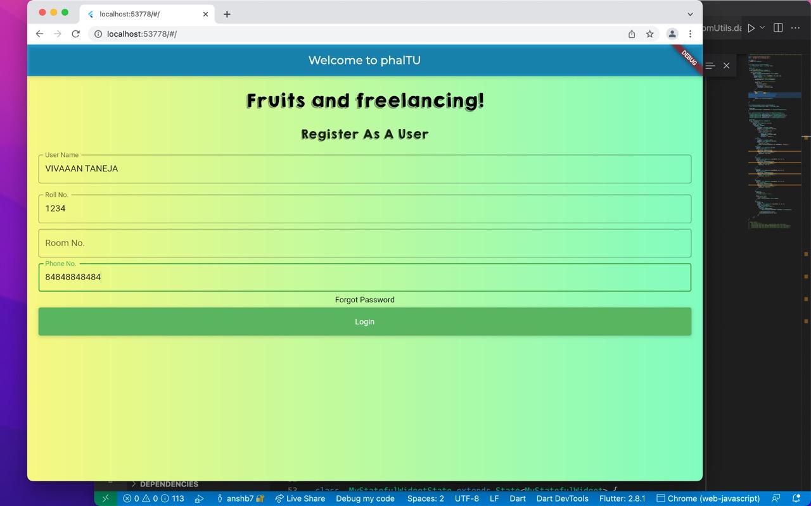Image resolution: width=811 pixels, height=506 pixels.
Task: Toggle find-in-selection in VS Code's find widget
Action: coord(711,66)
